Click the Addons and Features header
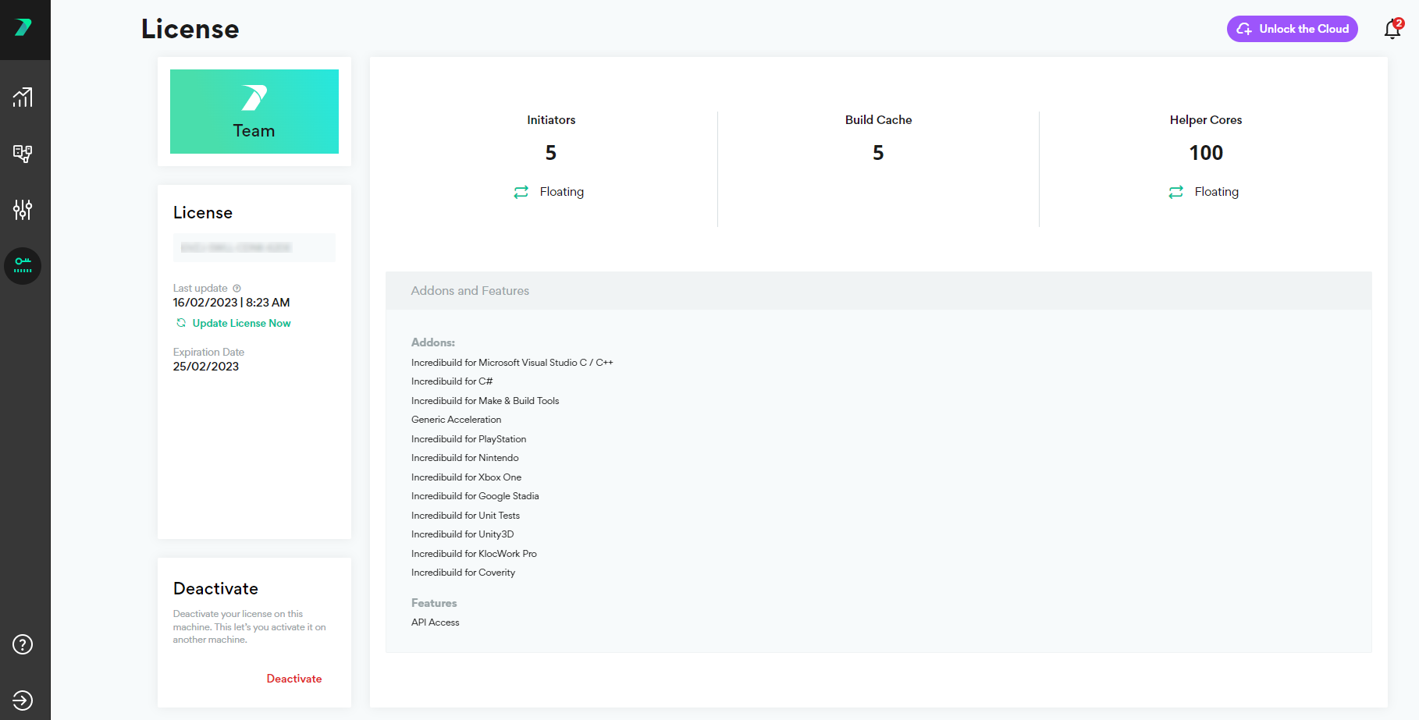The width and height of the screenshot is (1419, 720). tap(879, 291)
